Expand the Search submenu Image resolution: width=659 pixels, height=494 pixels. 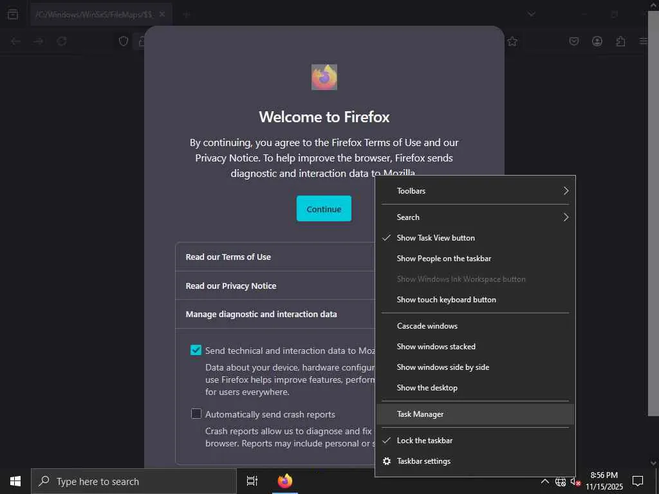[x=475, y=217]
